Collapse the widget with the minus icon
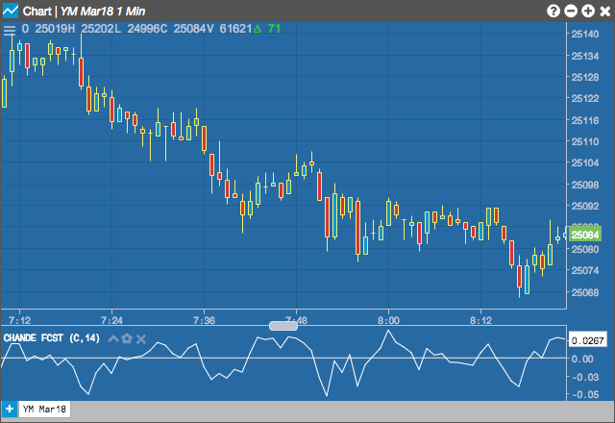 [x=571, y=11]
